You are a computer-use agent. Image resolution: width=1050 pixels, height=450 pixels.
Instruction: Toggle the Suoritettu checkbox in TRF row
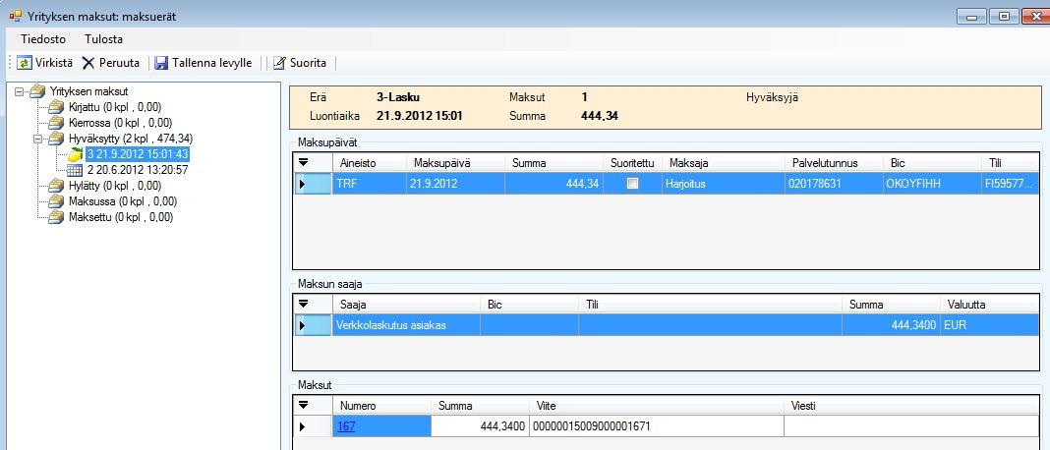pyautogui.click(x=632, y=183)
